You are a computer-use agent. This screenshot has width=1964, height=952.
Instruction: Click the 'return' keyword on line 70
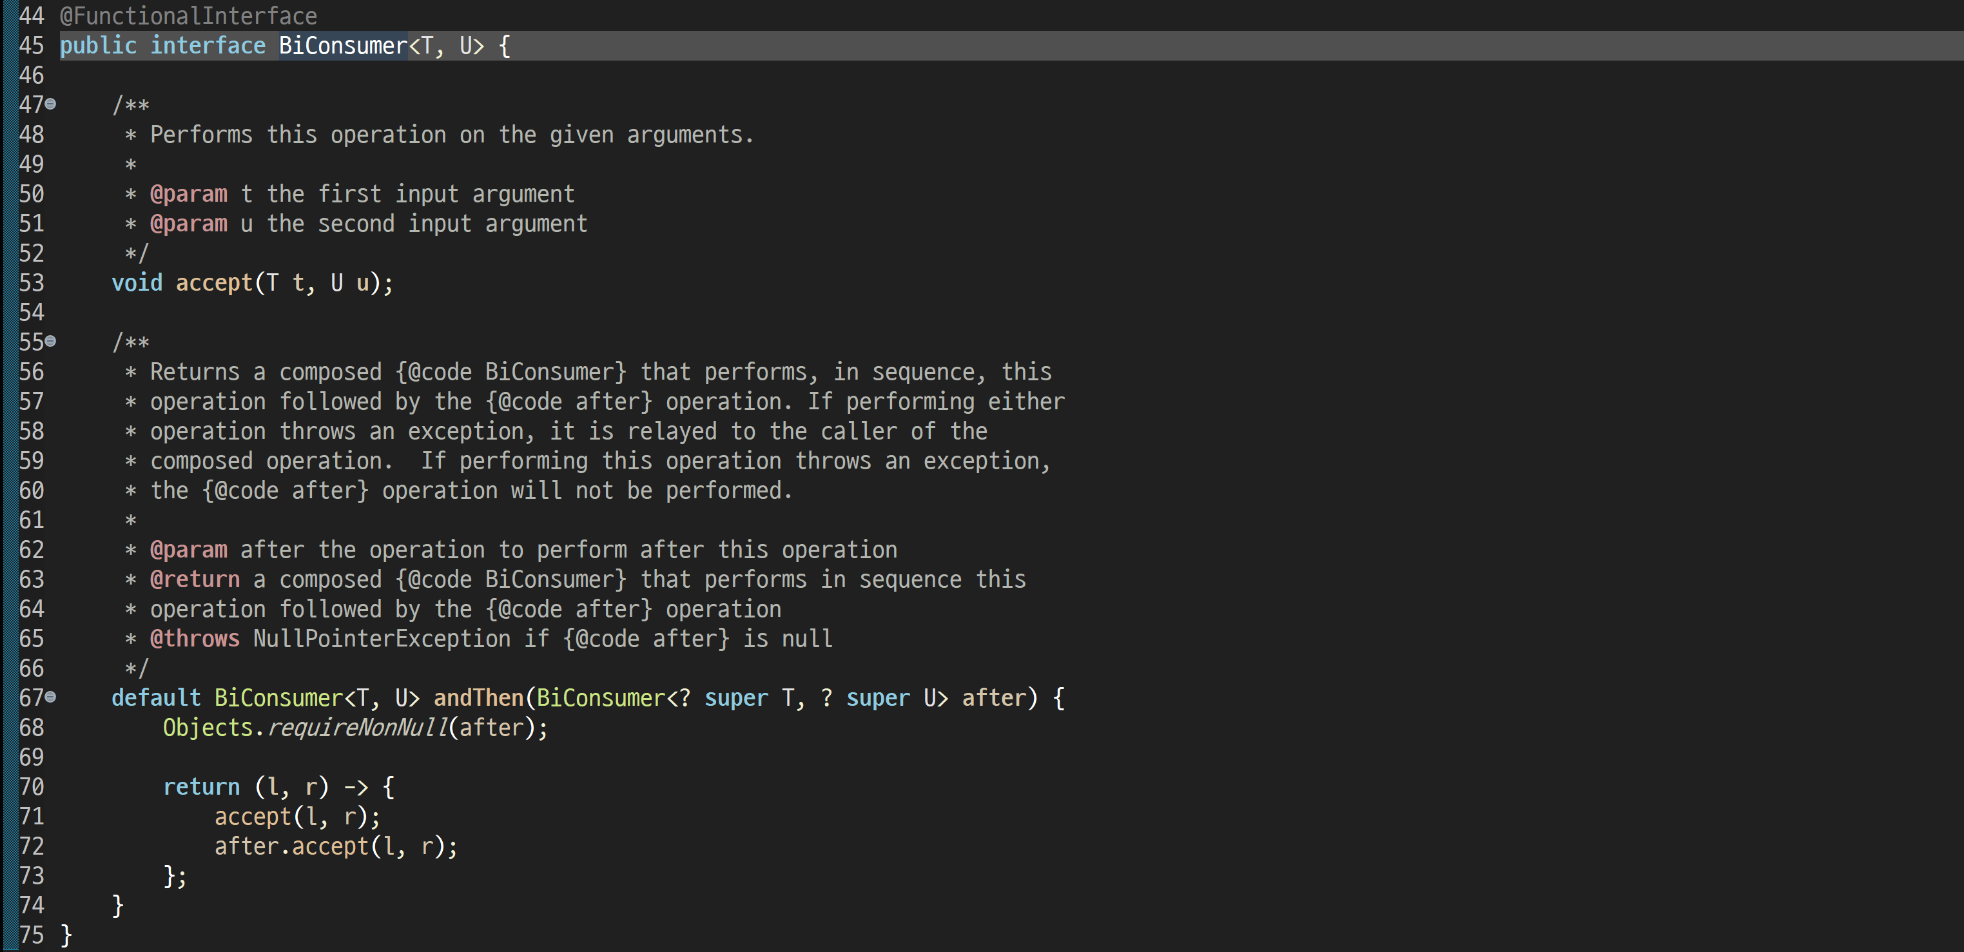point(201,786)
